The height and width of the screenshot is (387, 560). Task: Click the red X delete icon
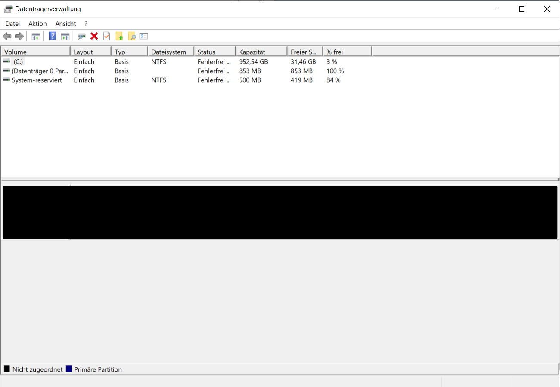94,36
